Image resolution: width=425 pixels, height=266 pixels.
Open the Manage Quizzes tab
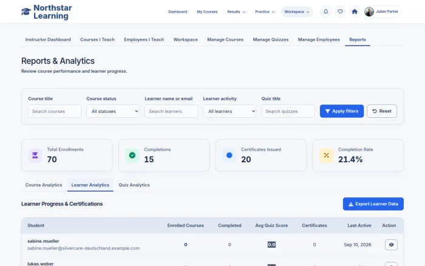[271, 39]
